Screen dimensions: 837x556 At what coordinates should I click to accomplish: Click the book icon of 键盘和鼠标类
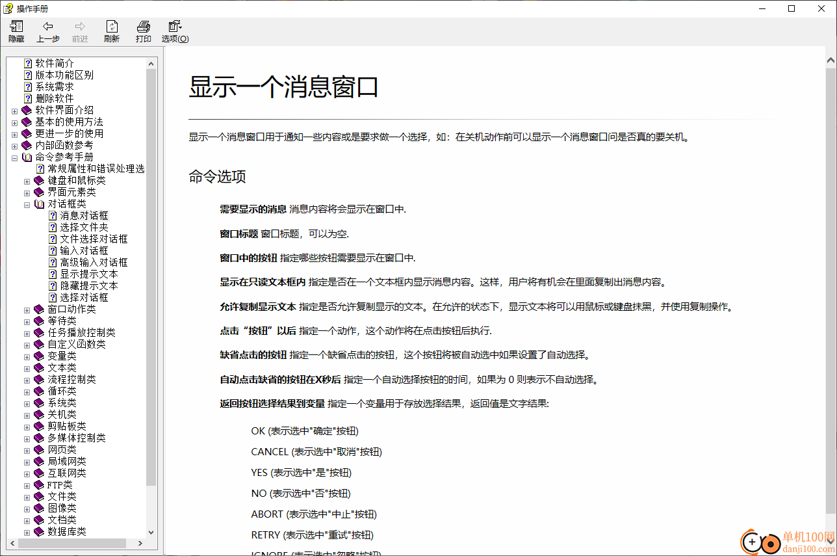tap(39, 180)
